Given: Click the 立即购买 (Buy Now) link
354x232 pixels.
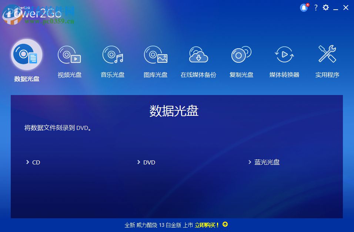Looking at the screenshot, I should (x=206, y=225).
